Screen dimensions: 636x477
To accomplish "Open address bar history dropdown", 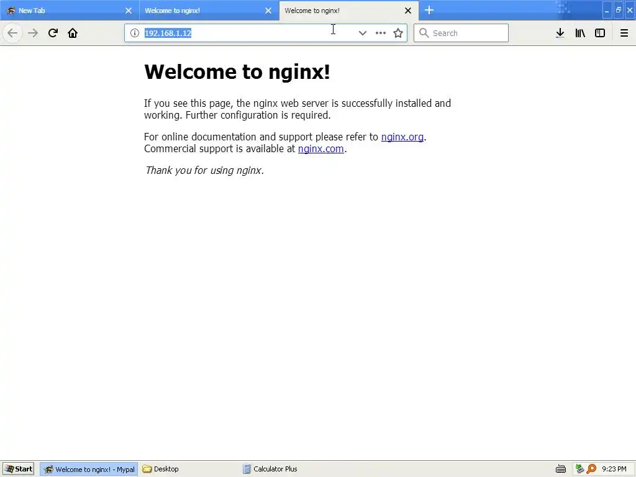I will pyautogui.click(x=363, y=33).
